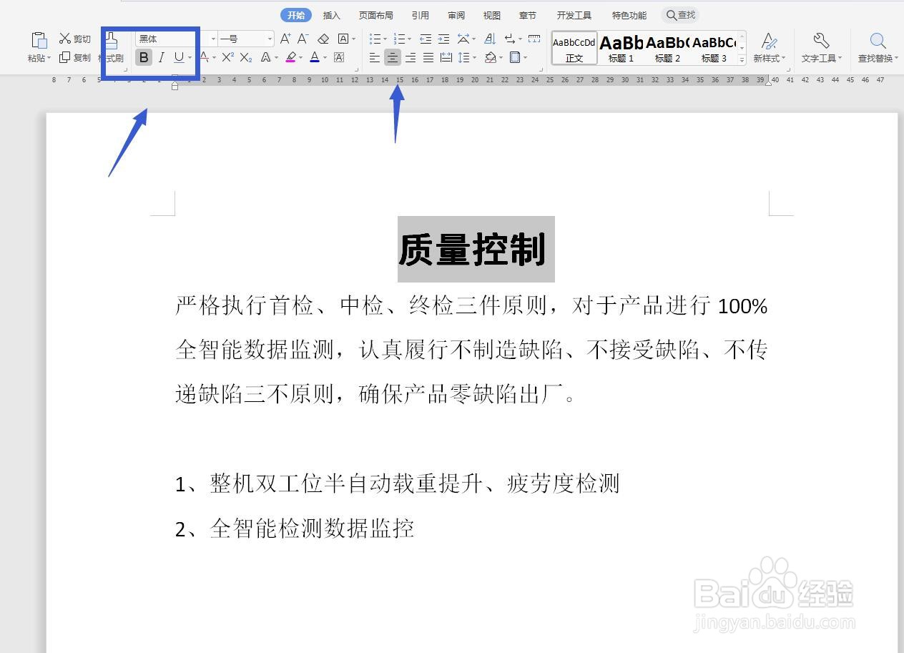The height and width of the screenshot is (653, 904).
Task: Switch to the 章节 tab
Action: [x=528, y=15]
